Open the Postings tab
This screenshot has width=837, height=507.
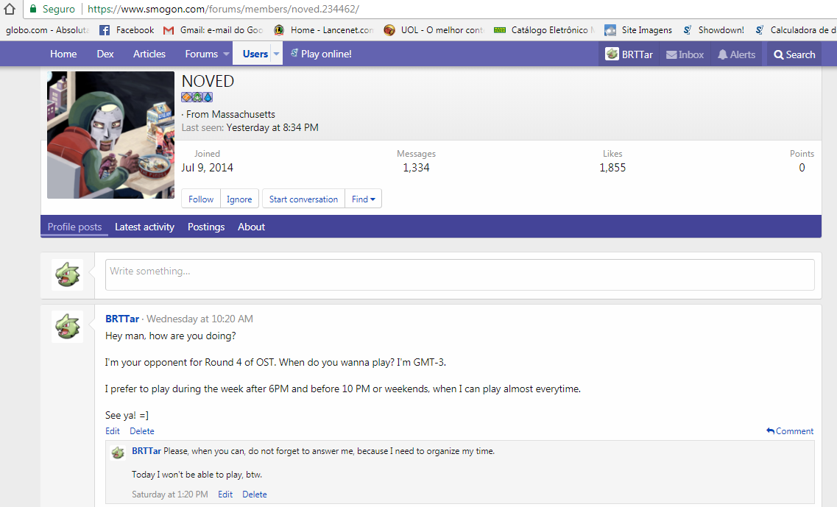click(206, 227)
